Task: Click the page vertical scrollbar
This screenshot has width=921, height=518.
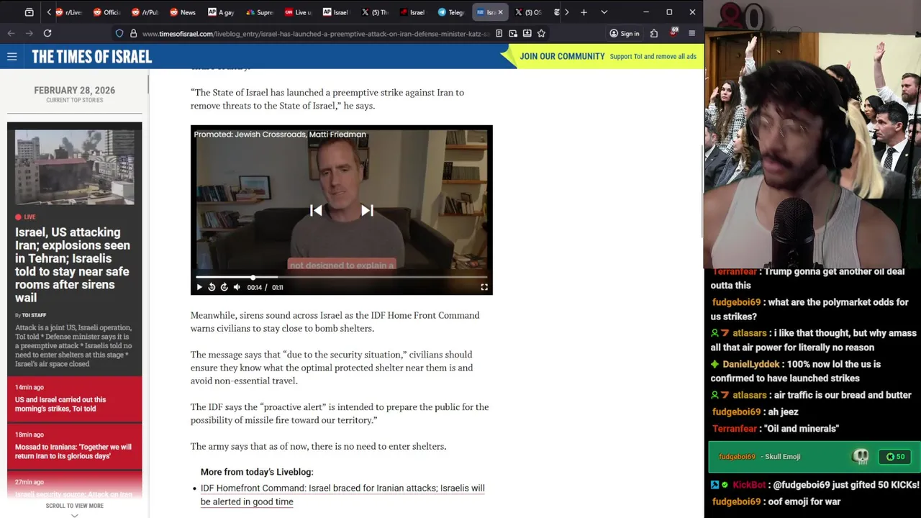Action: [702, 191]
